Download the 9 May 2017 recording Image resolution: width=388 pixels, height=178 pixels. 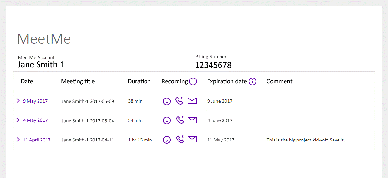pos(167,101)
